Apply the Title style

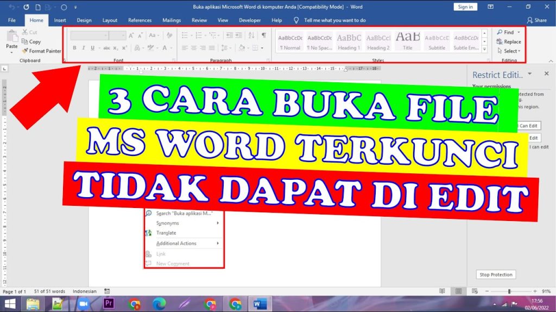click(407, 41)
